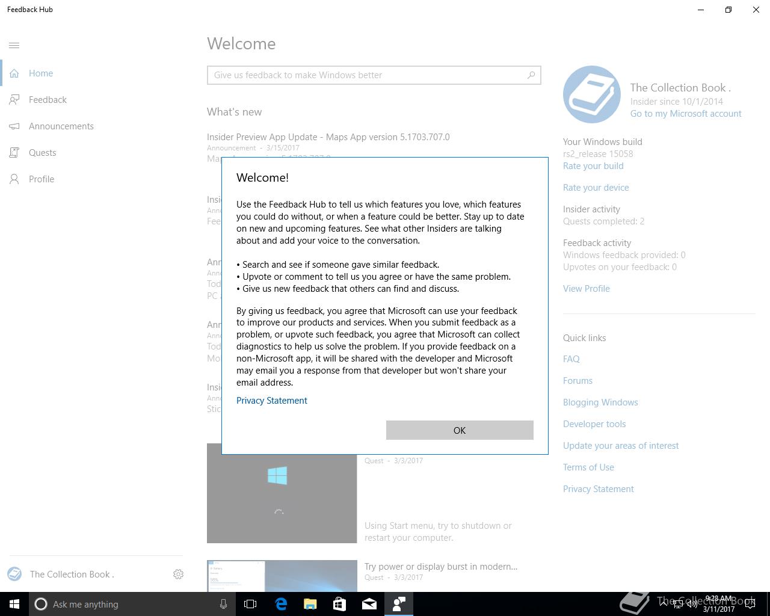The width and height of the screenshot is (770, 616).
Task: Open the volume control in tray
Action: pyautogui.click(x=692, y=604)
